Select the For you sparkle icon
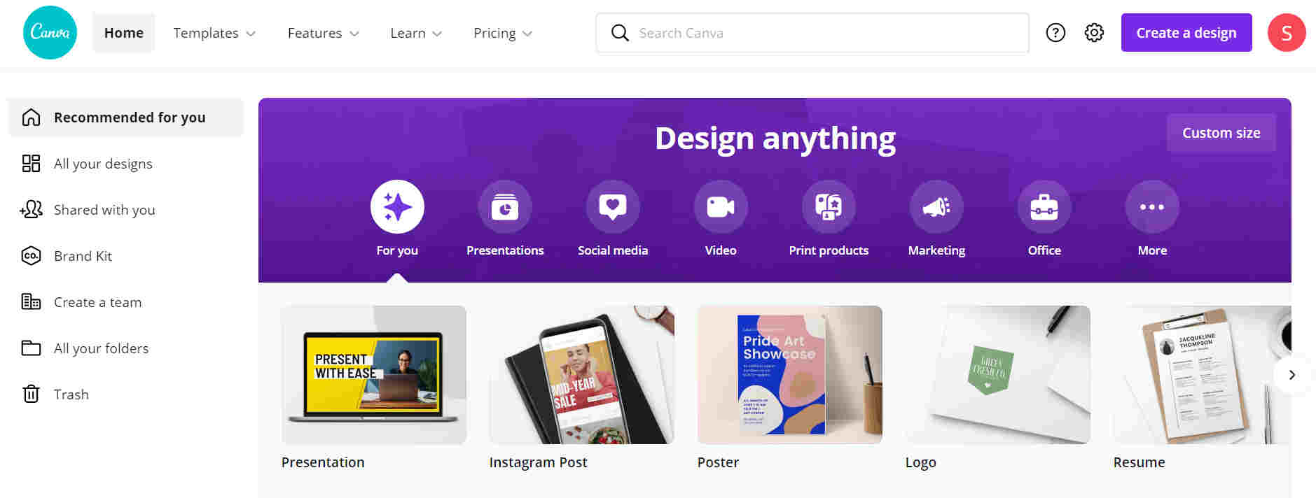The width and height of the screenshot is (1316, 498). pos(397,206)
